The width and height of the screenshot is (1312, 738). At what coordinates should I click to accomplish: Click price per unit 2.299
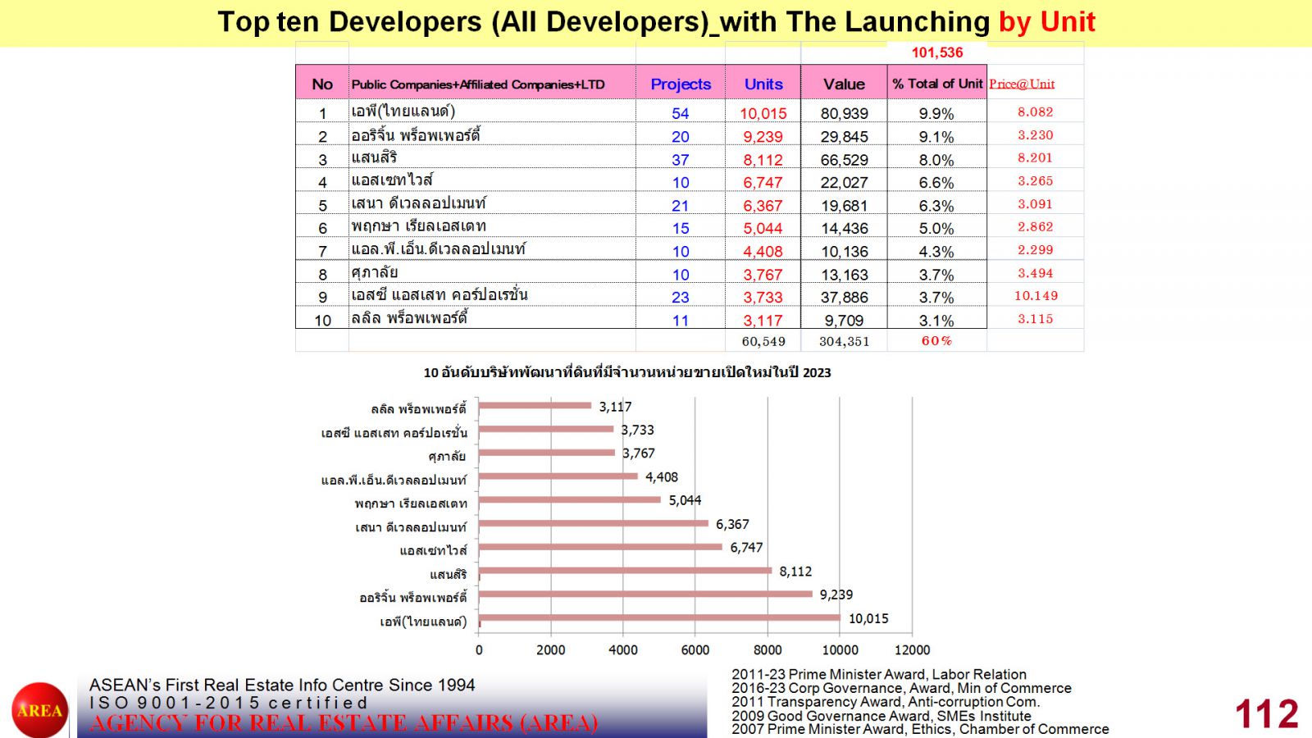click(x=1036, y=249)
